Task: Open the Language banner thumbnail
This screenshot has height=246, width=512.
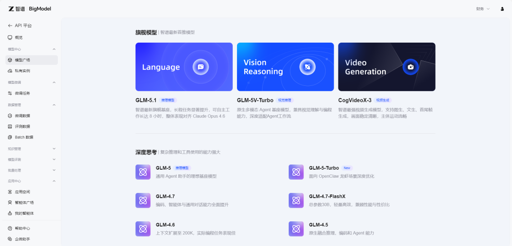Action: pyautogui.click(x=184, y=67)
